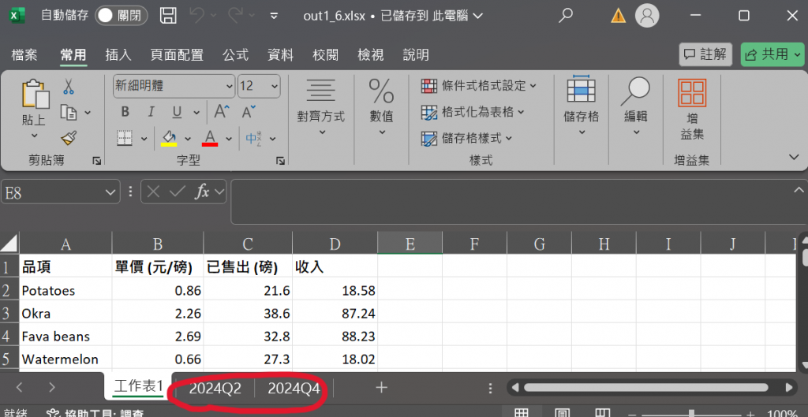Click the zoom slider handle
The image size is (808, 417).
[691, 413]
